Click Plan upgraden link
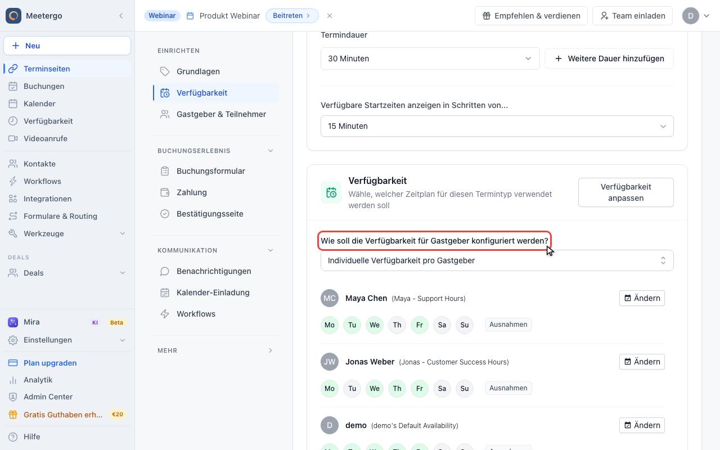The image size is (720, 450). tap(50, 363)
